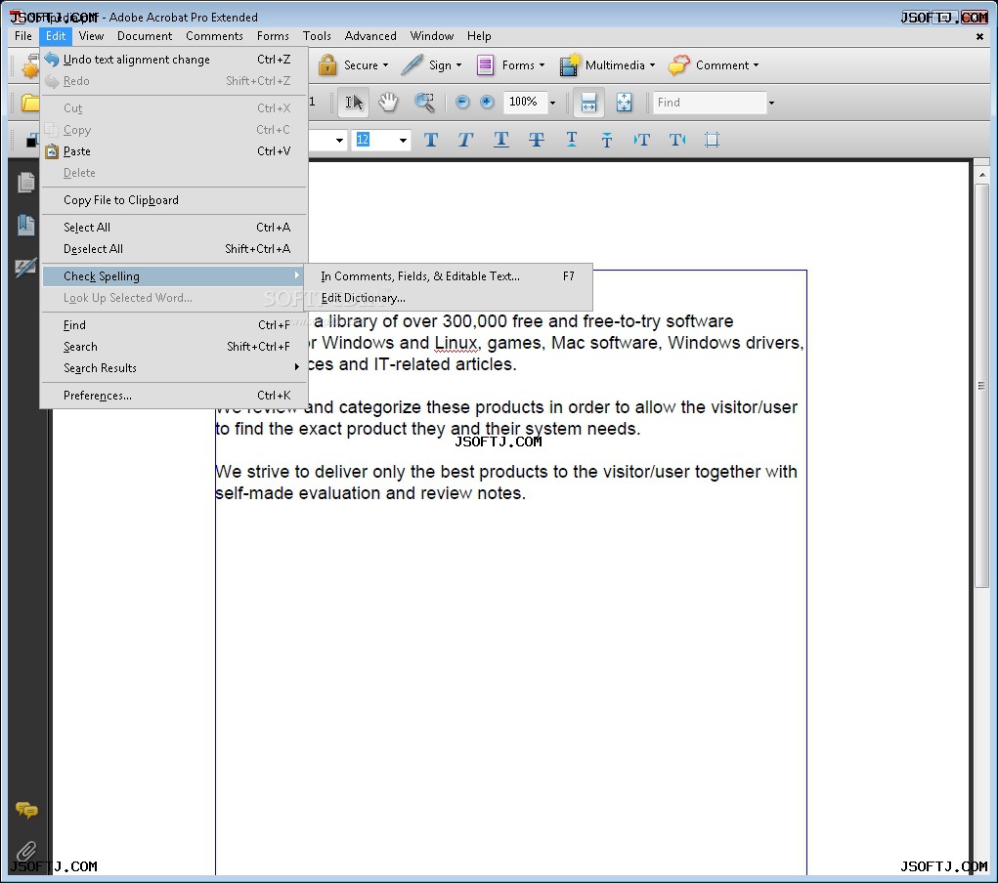
Task: Open the Document menu
Action: point(145,36)
